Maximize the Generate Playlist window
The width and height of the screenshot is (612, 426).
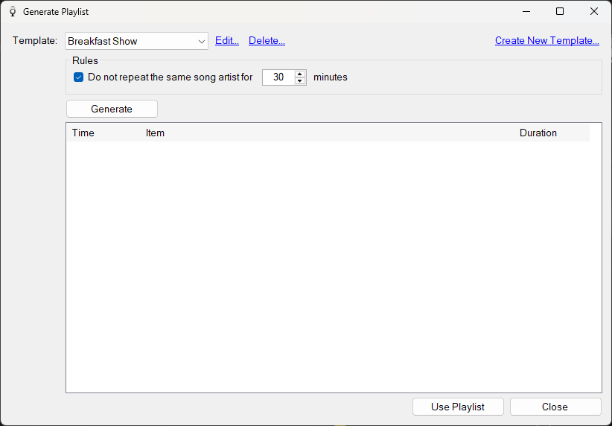(560, 12)
